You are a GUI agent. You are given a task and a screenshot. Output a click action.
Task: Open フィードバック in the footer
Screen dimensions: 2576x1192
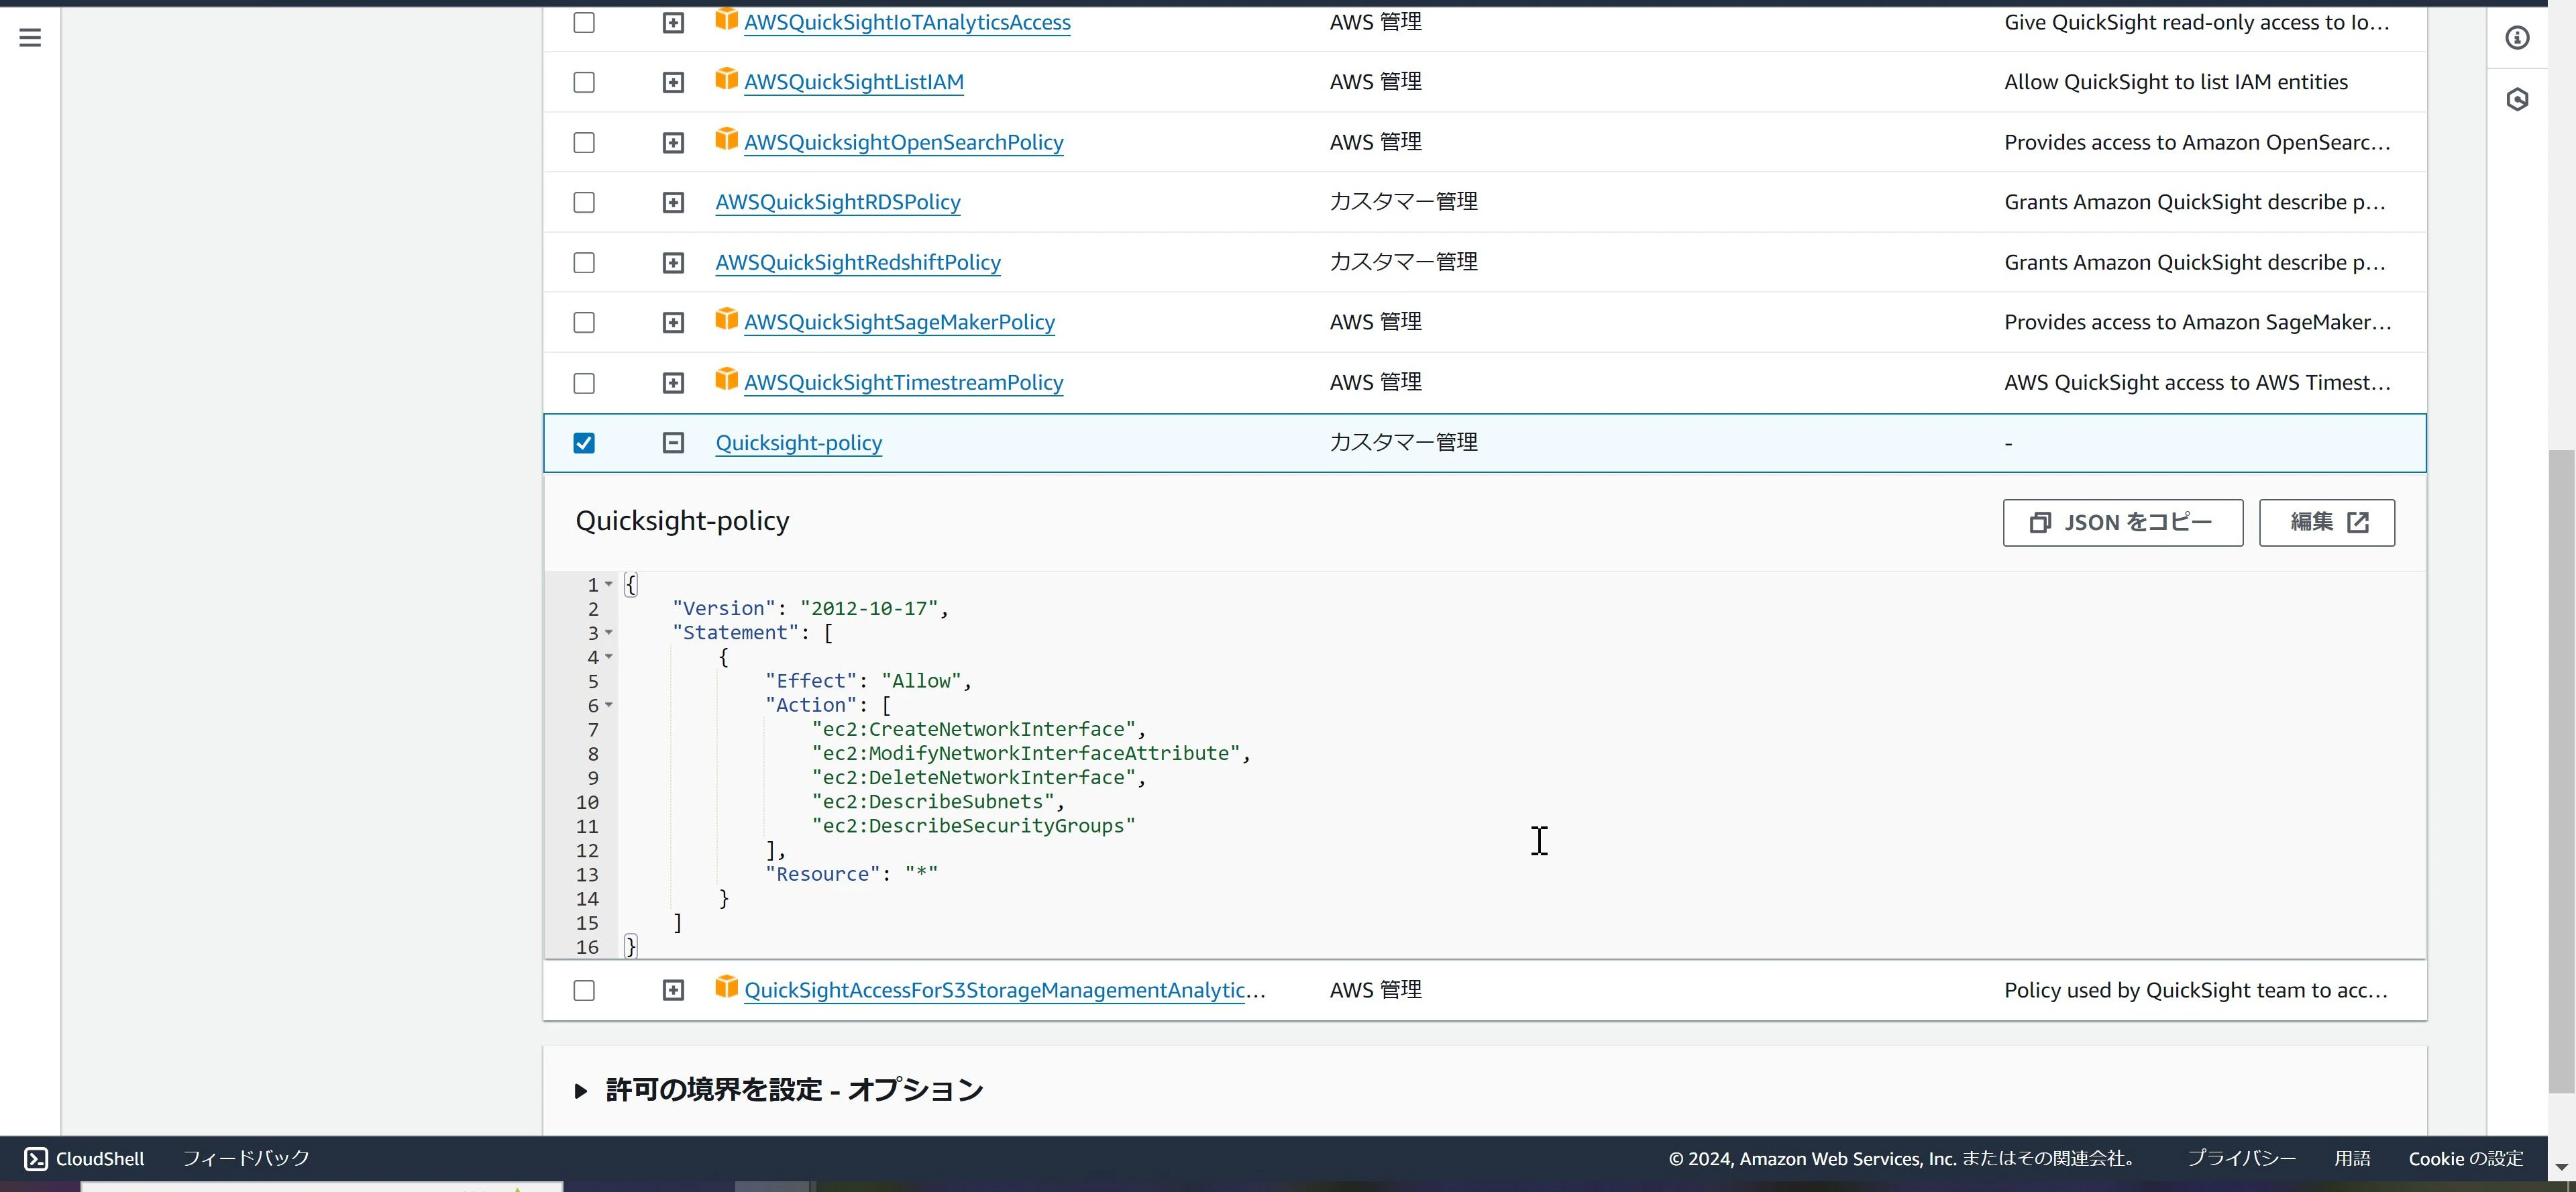246,1158
